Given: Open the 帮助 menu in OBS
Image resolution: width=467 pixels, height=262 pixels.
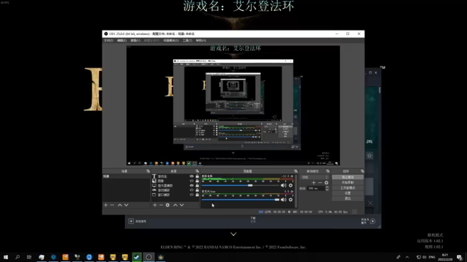Looking at the screenshot, I should pos(201,40).
